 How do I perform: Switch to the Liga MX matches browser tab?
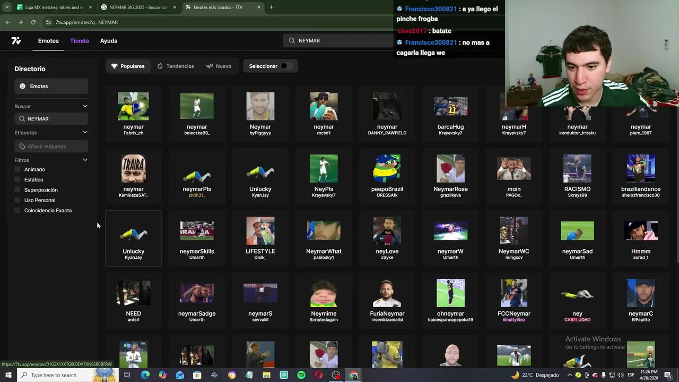54,7
